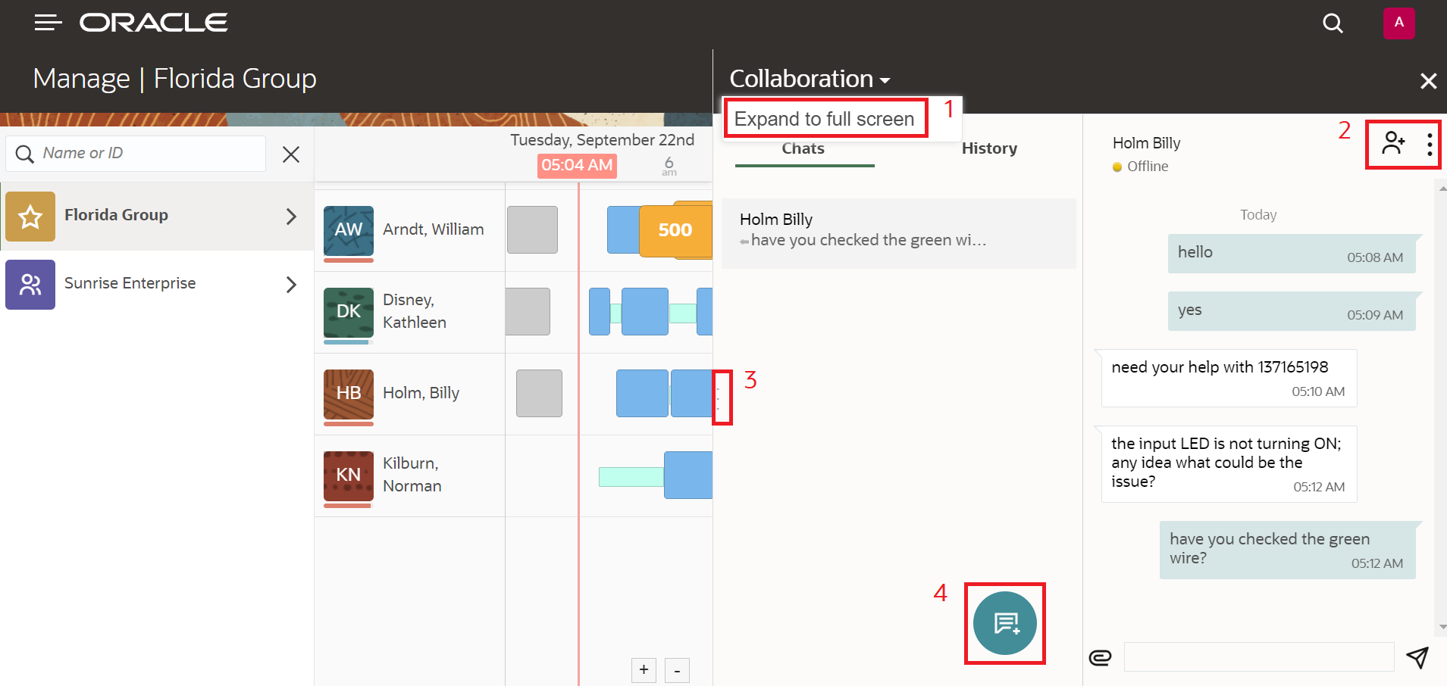Click the Sunrise Enterprise group icon
Image resolution: width=1447 pixels, height=686 pixels.
point(30,285)
